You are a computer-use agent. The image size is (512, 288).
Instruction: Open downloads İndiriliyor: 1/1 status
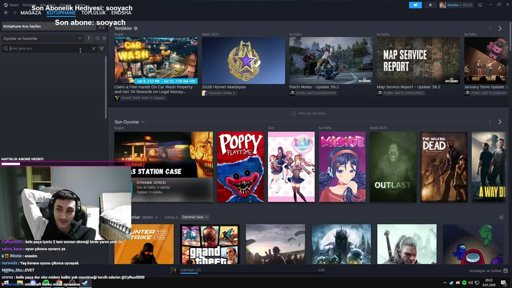[x=191, y=270]
